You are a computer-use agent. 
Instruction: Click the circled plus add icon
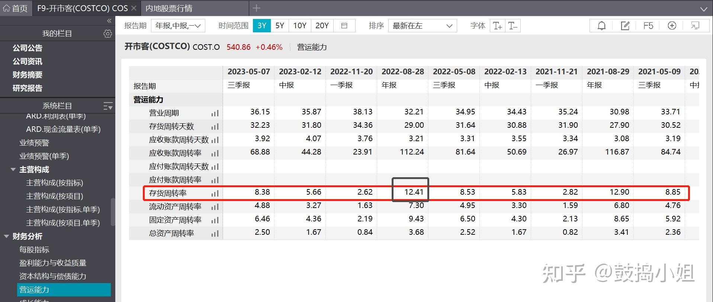672,26
